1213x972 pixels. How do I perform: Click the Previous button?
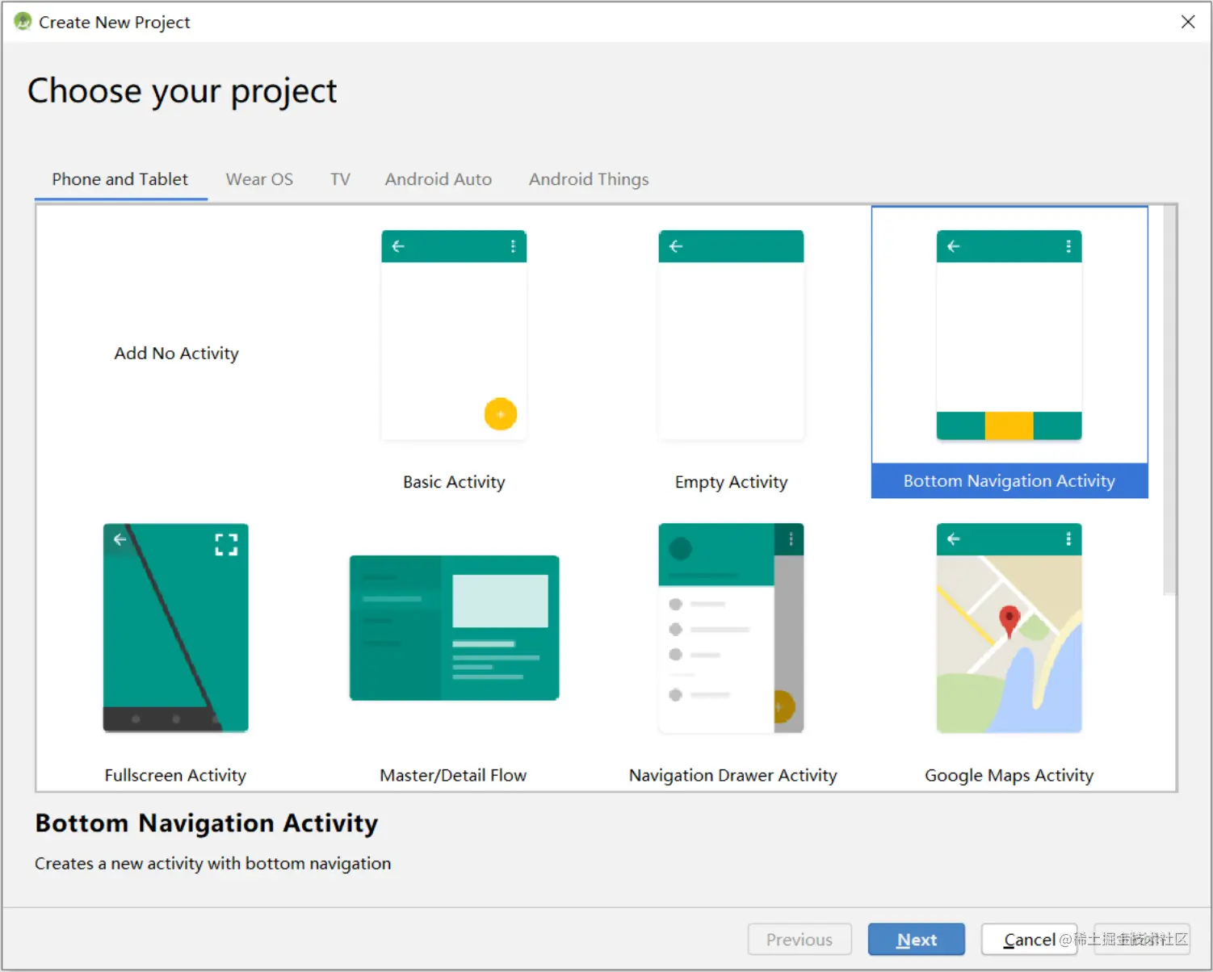pos(800,939)
